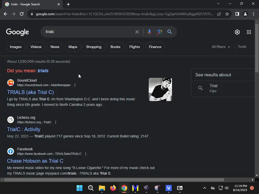Open Windows taskbar search
The height and width of the screenshot is (194, 259).
pos(91,188)
